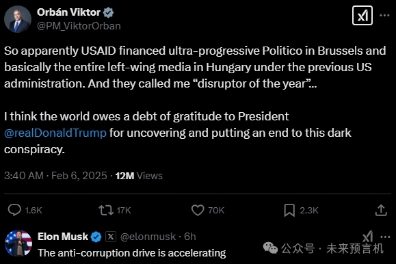Screen dimensions: 396x264
Task: Click the Elon Musk display name
Action: click(63, 237)
